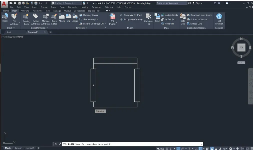Screen dimensions: 253x150
Task: Open the Block Editor
Action: (54, 18)
